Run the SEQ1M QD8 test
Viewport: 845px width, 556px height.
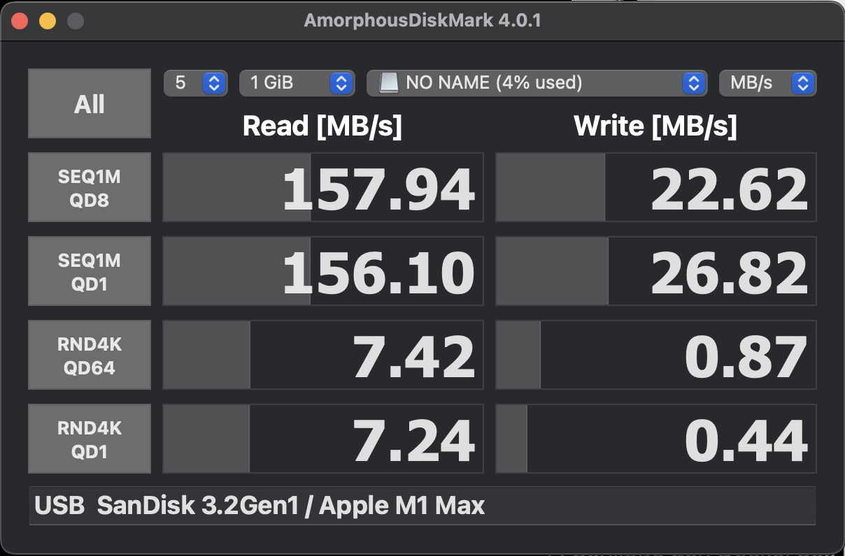tap(90, 187)
